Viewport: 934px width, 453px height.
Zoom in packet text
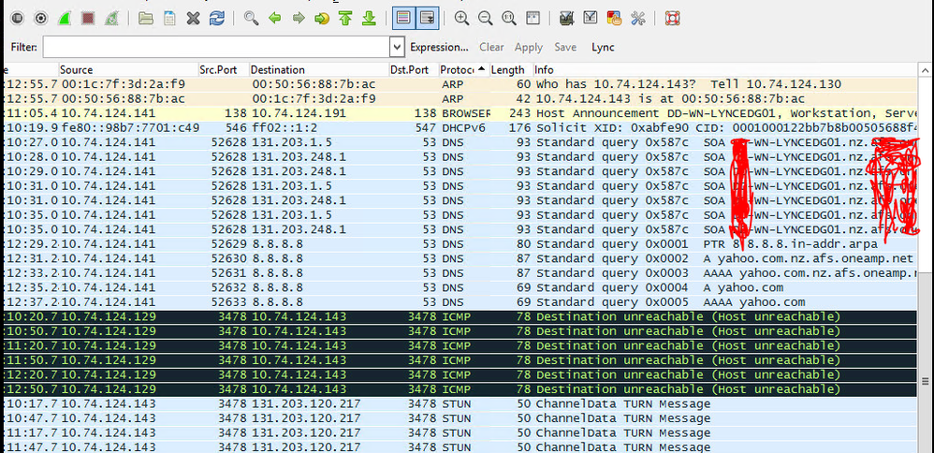coord(461,19)
